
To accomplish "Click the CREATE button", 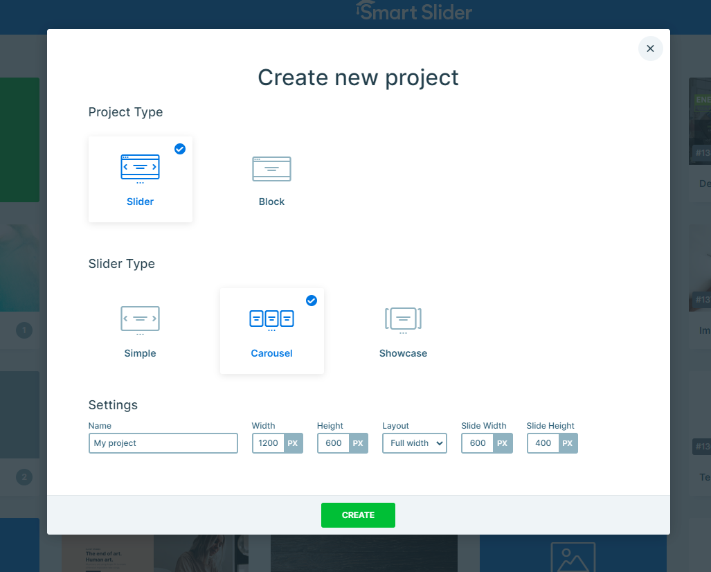I will (358, 515).
